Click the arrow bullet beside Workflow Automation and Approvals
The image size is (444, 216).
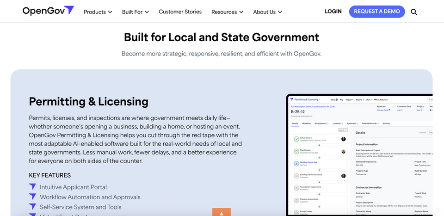point(32,197)
